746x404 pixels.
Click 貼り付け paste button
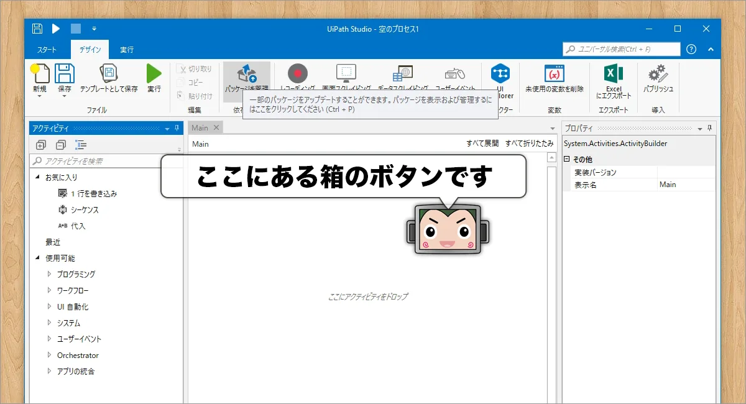click(194, 96)
